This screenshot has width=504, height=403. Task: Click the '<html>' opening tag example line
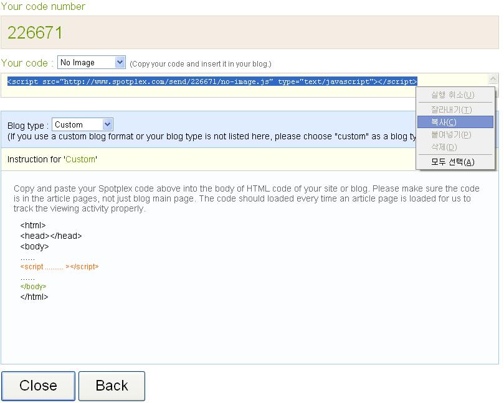coord(33,225)
